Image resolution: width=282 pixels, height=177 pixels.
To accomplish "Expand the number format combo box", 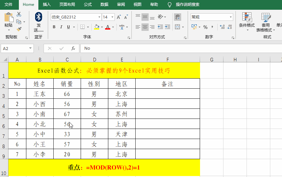I will point(231,17).
